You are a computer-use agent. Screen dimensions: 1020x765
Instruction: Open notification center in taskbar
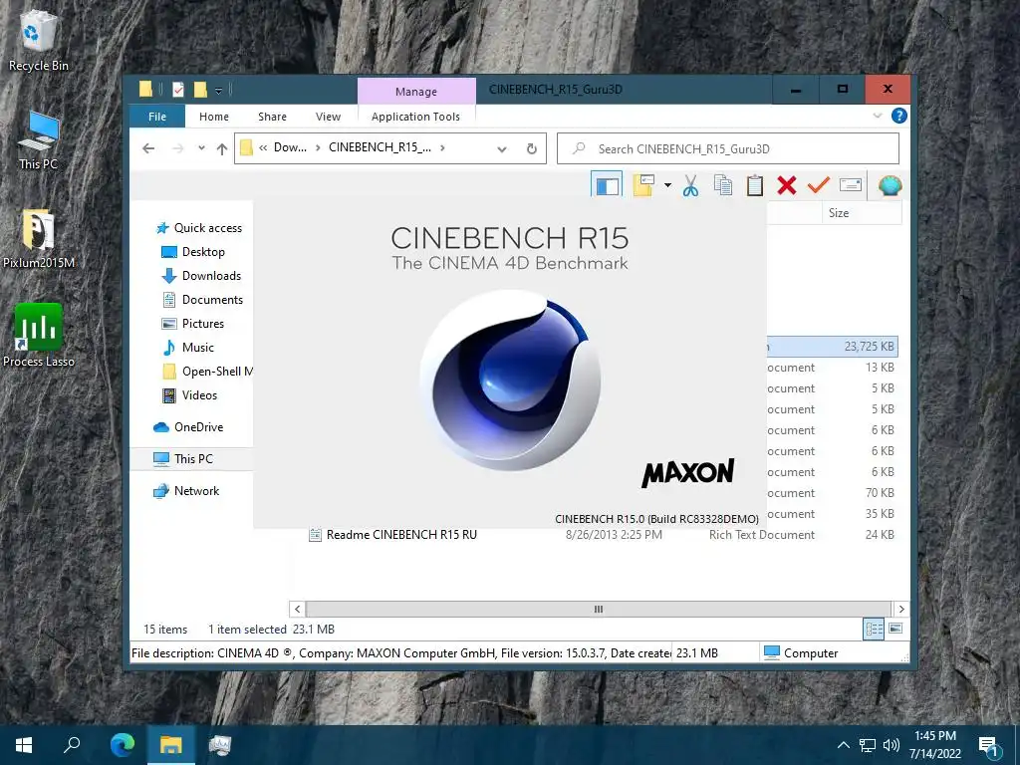point(989,745)
